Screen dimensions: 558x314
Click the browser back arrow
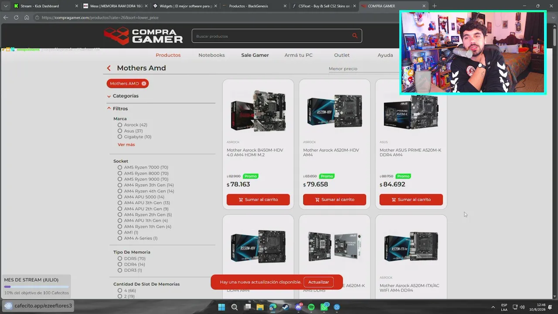6,17
